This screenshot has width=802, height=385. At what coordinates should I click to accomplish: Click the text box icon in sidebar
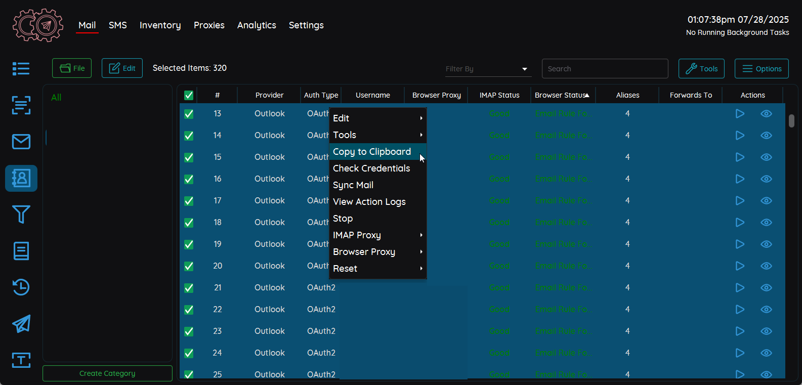[x=21, y=360]
